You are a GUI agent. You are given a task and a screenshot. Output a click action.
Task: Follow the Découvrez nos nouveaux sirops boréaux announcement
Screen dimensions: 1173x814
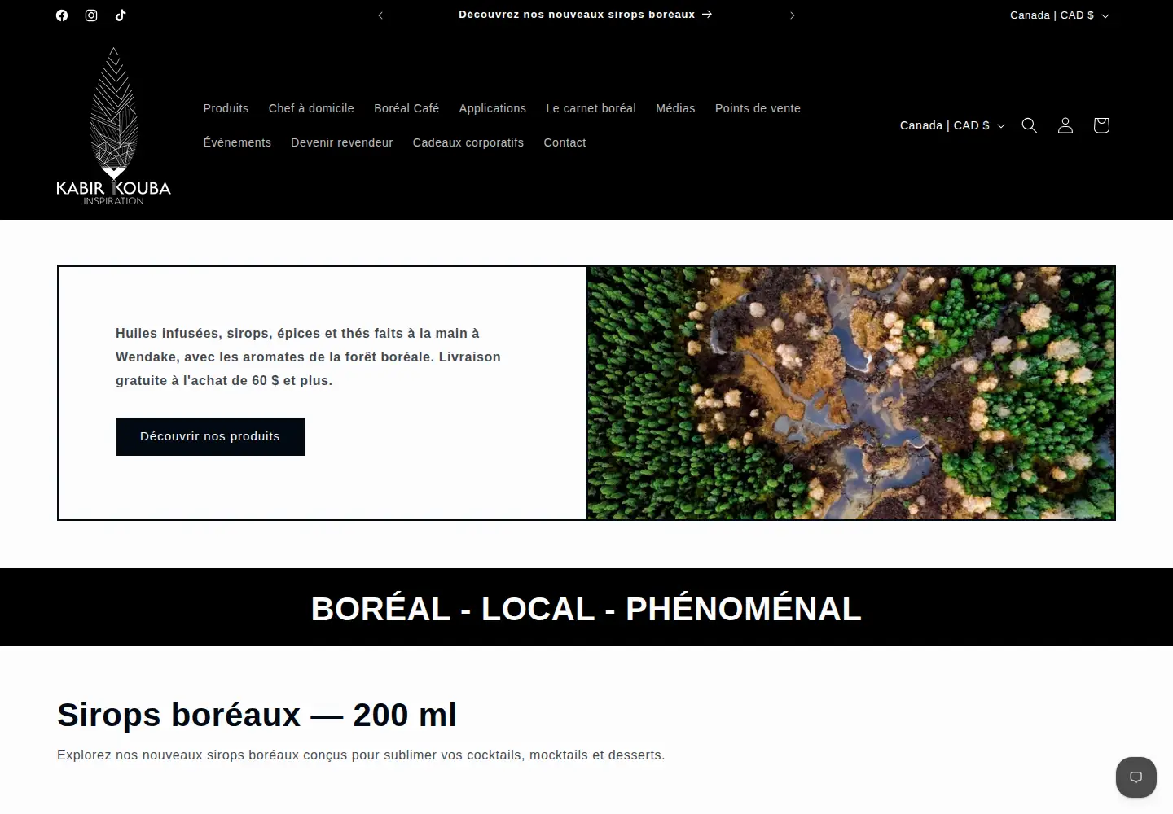[585, 15]
